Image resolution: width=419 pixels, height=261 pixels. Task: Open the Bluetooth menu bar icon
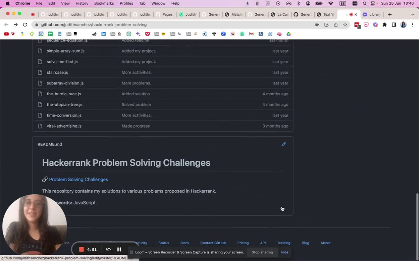(x=299, y=4)
